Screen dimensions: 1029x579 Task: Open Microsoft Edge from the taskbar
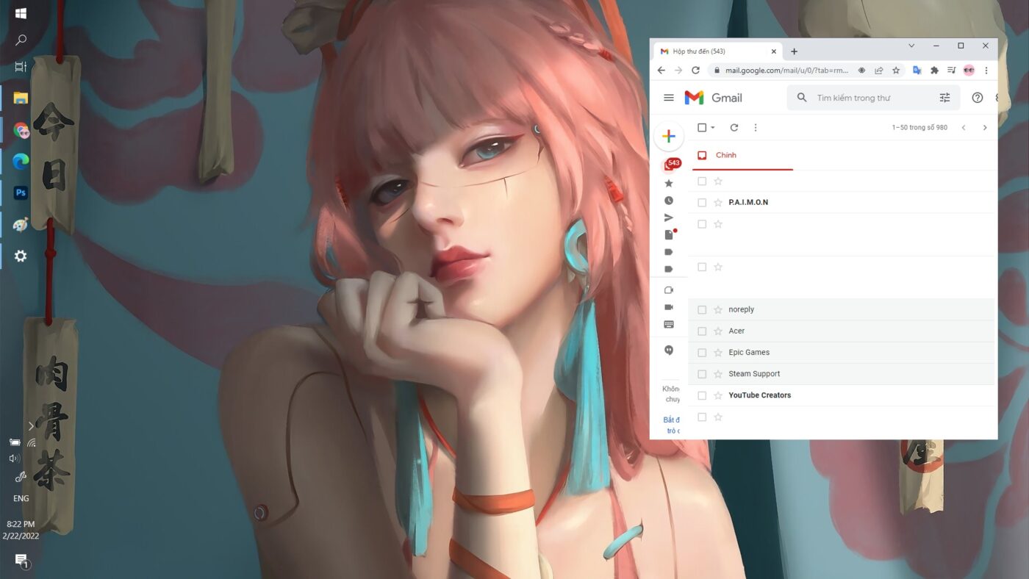tap(21, 162)
